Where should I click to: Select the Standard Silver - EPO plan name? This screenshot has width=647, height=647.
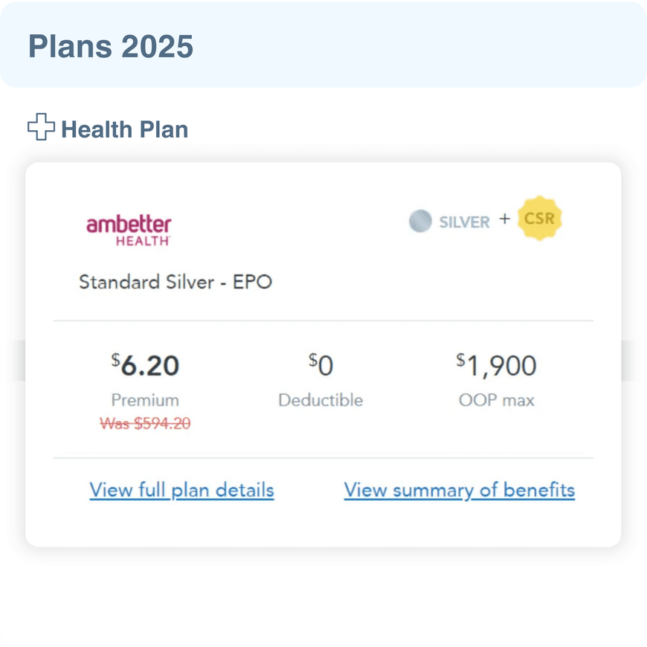(x=176, y=283)
